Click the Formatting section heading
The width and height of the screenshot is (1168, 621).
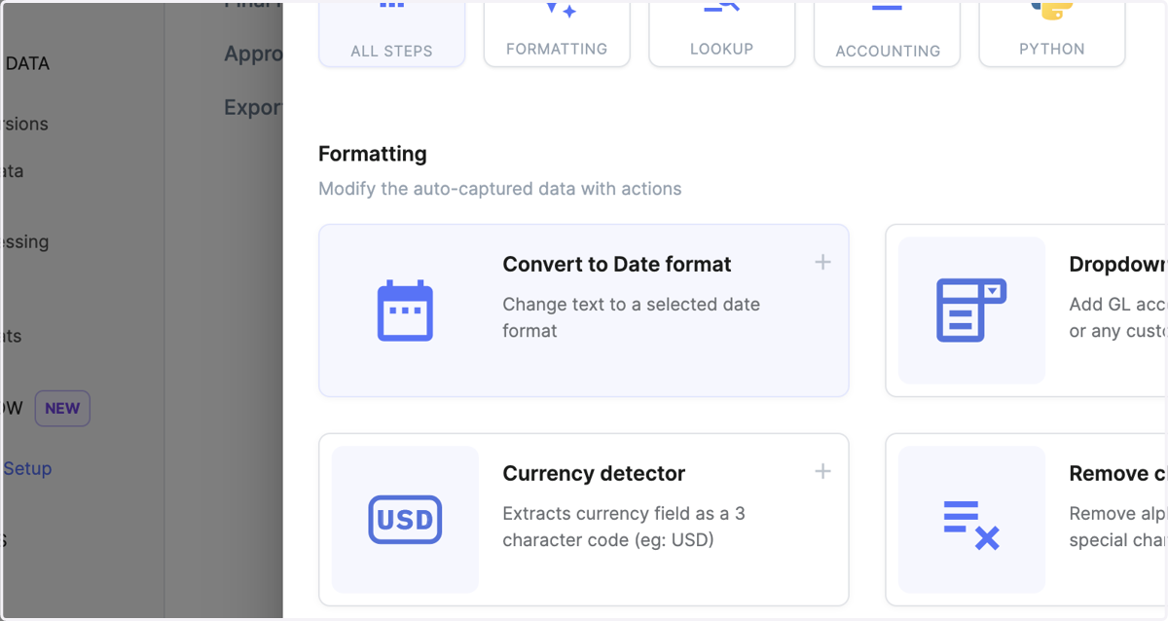[373, 154]
